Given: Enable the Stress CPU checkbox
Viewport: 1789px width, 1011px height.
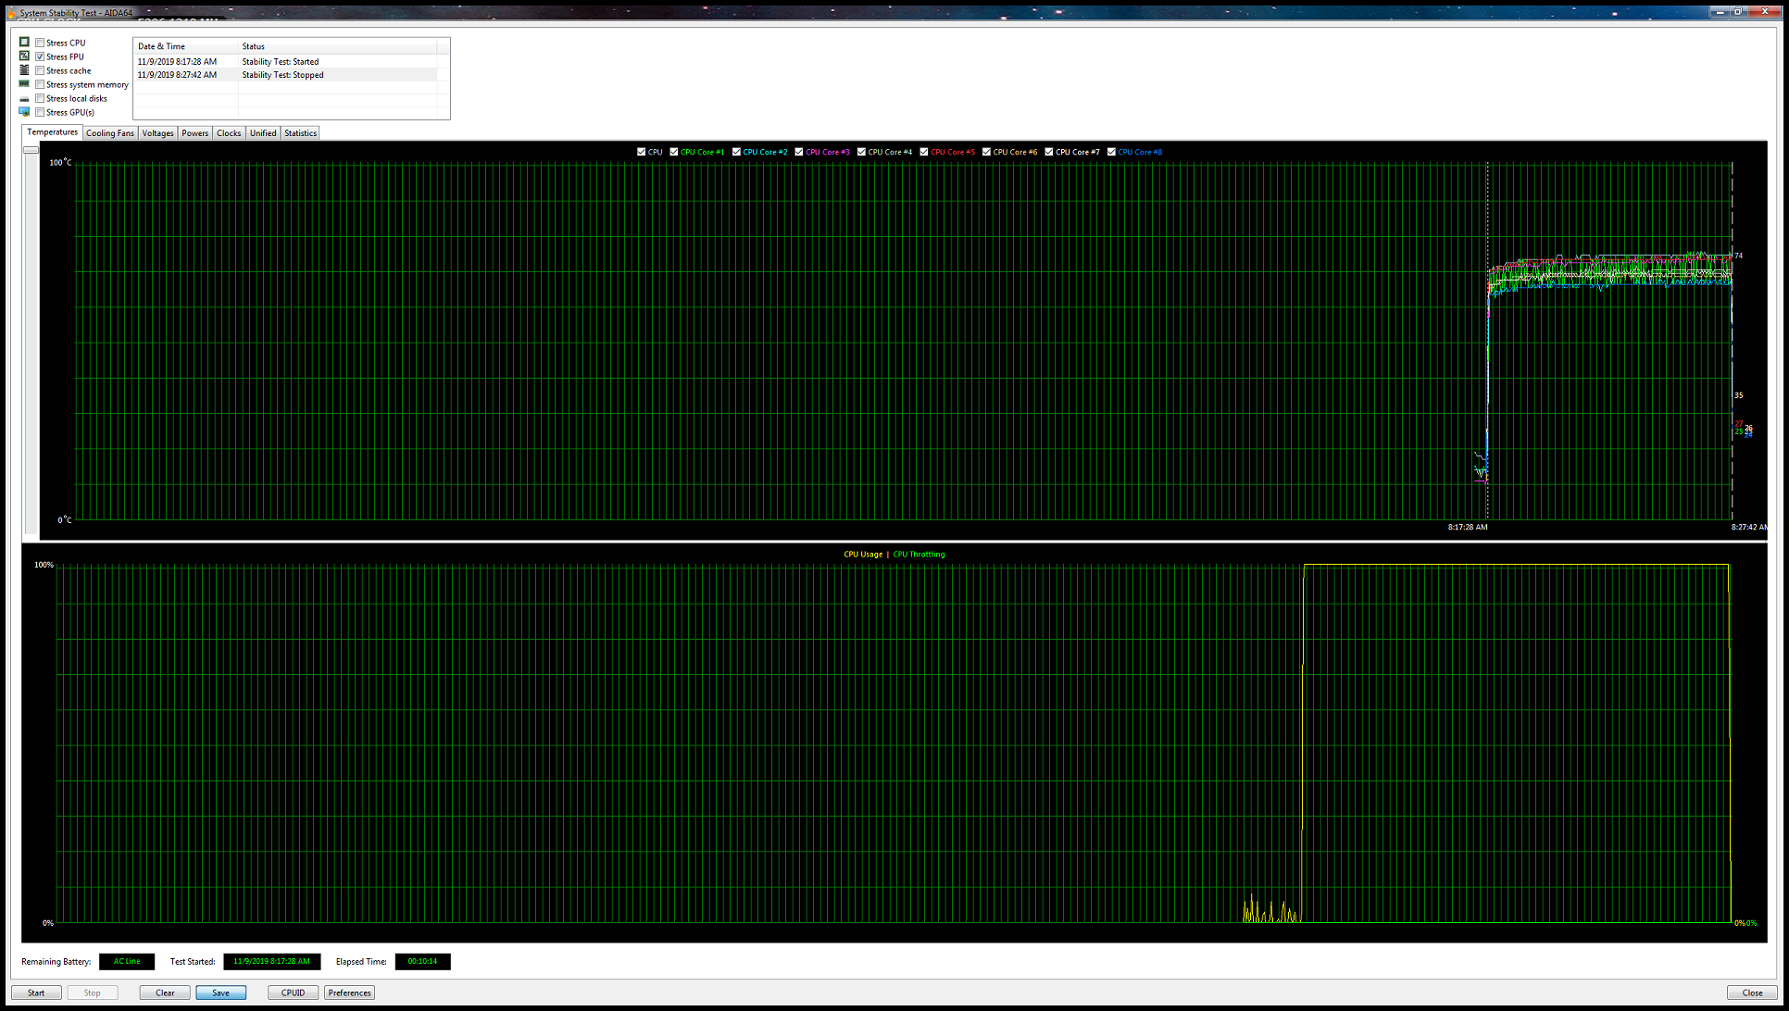Looking at the screenshot, I should click(x=40, y=43).
